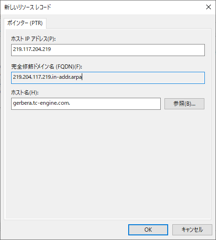Click the empty panel area below ホスト名
The width and height of the screenshot is (216, 240).
click(x=108, y=164)
